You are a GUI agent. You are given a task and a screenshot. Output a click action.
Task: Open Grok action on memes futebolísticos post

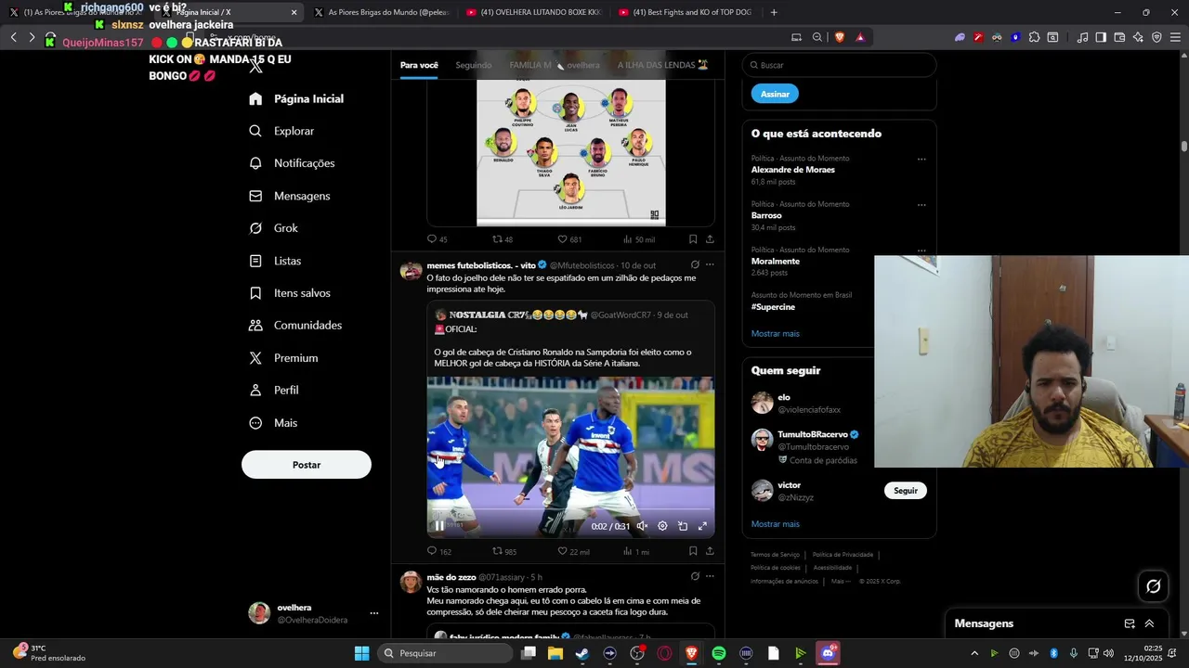tap(694, 264)
